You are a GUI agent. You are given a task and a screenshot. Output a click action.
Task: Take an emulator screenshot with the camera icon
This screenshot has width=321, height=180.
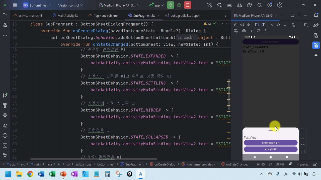point(244,31)
